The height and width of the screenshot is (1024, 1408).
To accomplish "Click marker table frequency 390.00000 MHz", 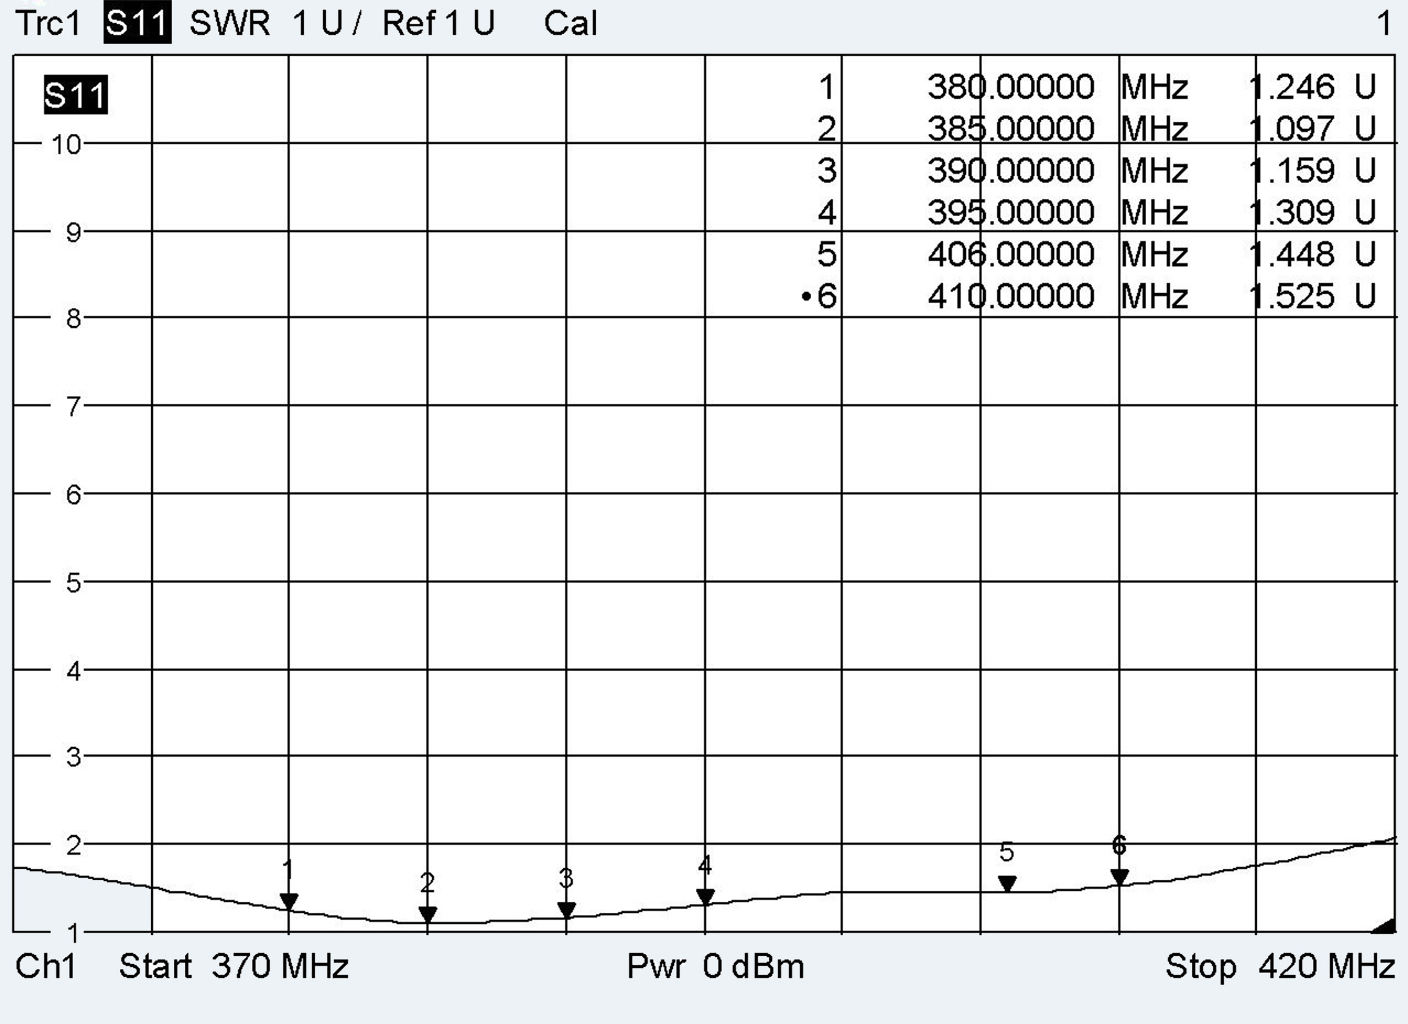I will coord(1058,170).
